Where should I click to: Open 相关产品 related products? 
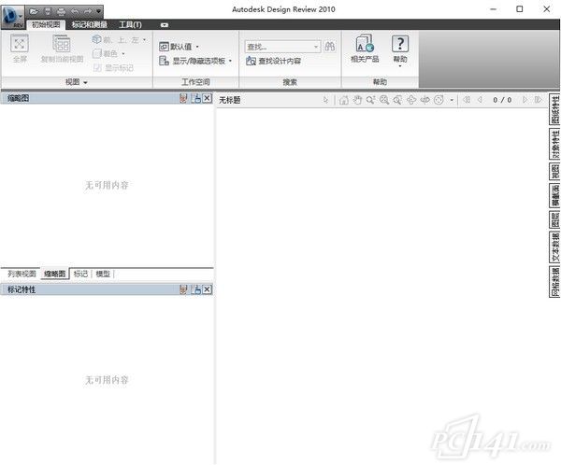click(x=365, y=49)
